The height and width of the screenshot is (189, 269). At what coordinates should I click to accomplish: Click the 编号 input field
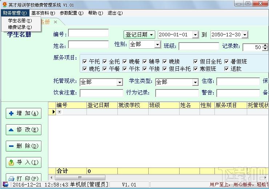click(88, 33)
